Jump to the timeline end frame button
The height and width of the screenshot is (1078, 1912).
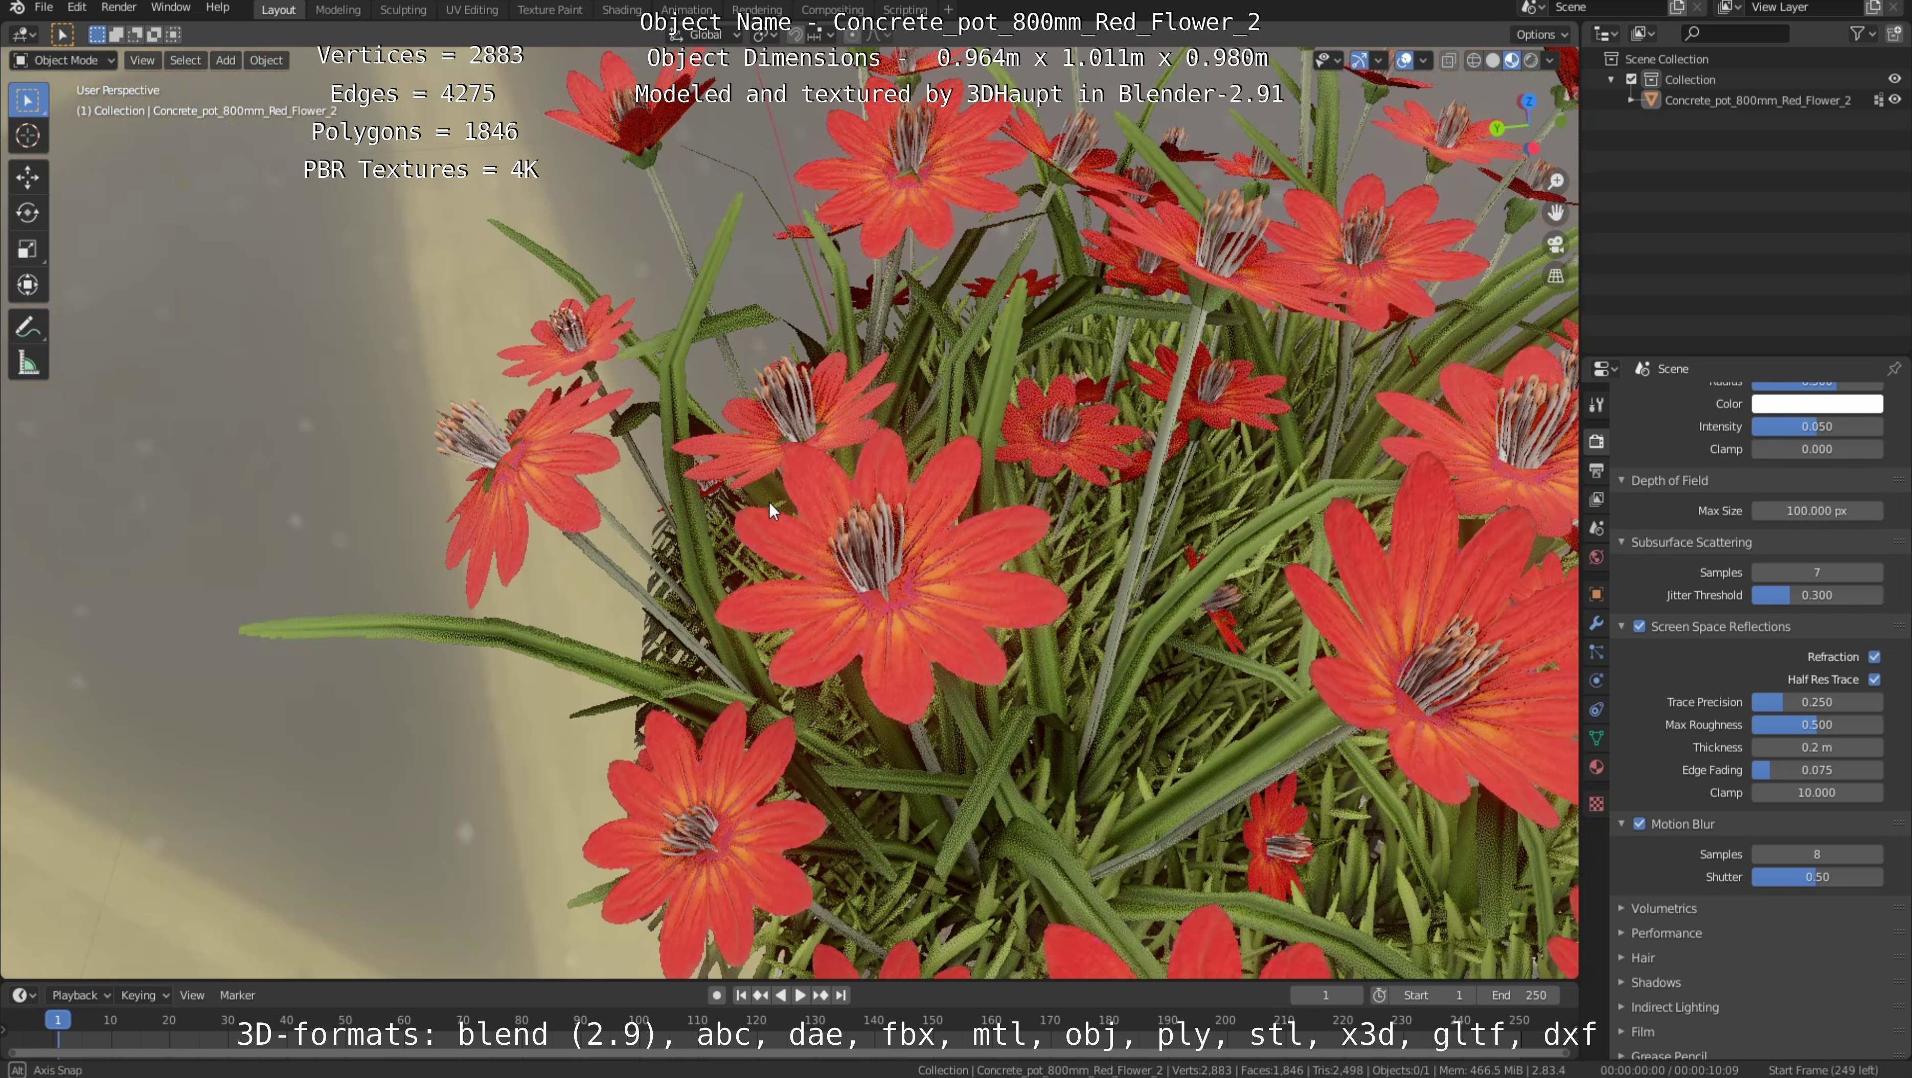(x=840, y=995)
